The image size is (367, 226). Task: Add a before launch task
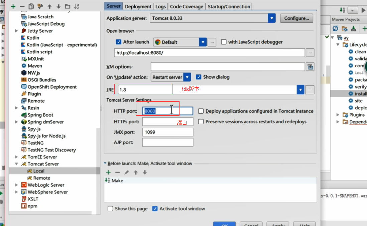point(108,172)
